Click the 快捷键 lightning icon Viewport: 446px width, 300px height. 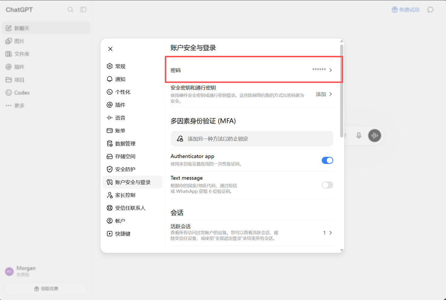click(x=109, y=234)
